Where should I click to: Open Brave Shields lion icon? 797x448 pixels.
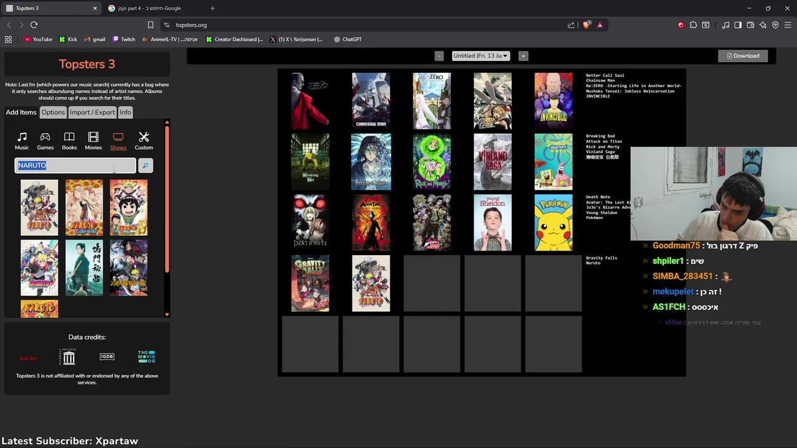[587, 25]
